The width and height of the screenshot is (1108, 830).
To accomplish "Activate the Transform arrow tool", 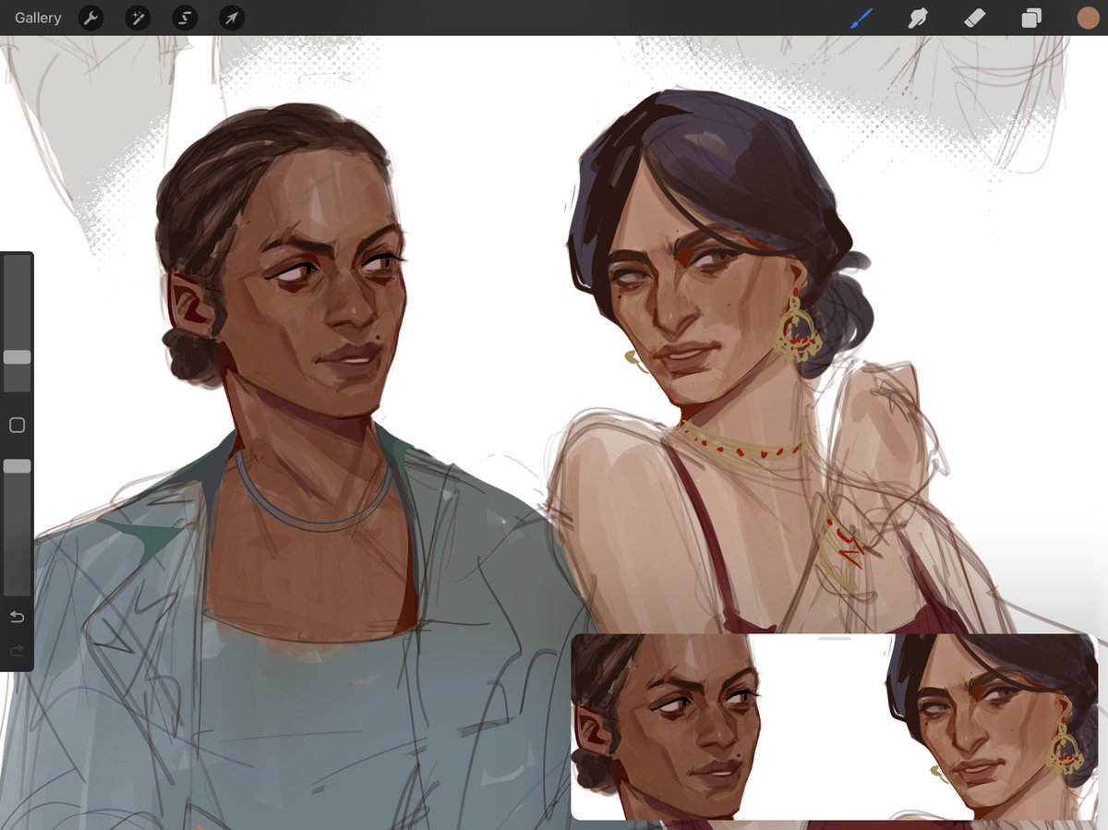I will pyautogui.click(x=232, y=18).
